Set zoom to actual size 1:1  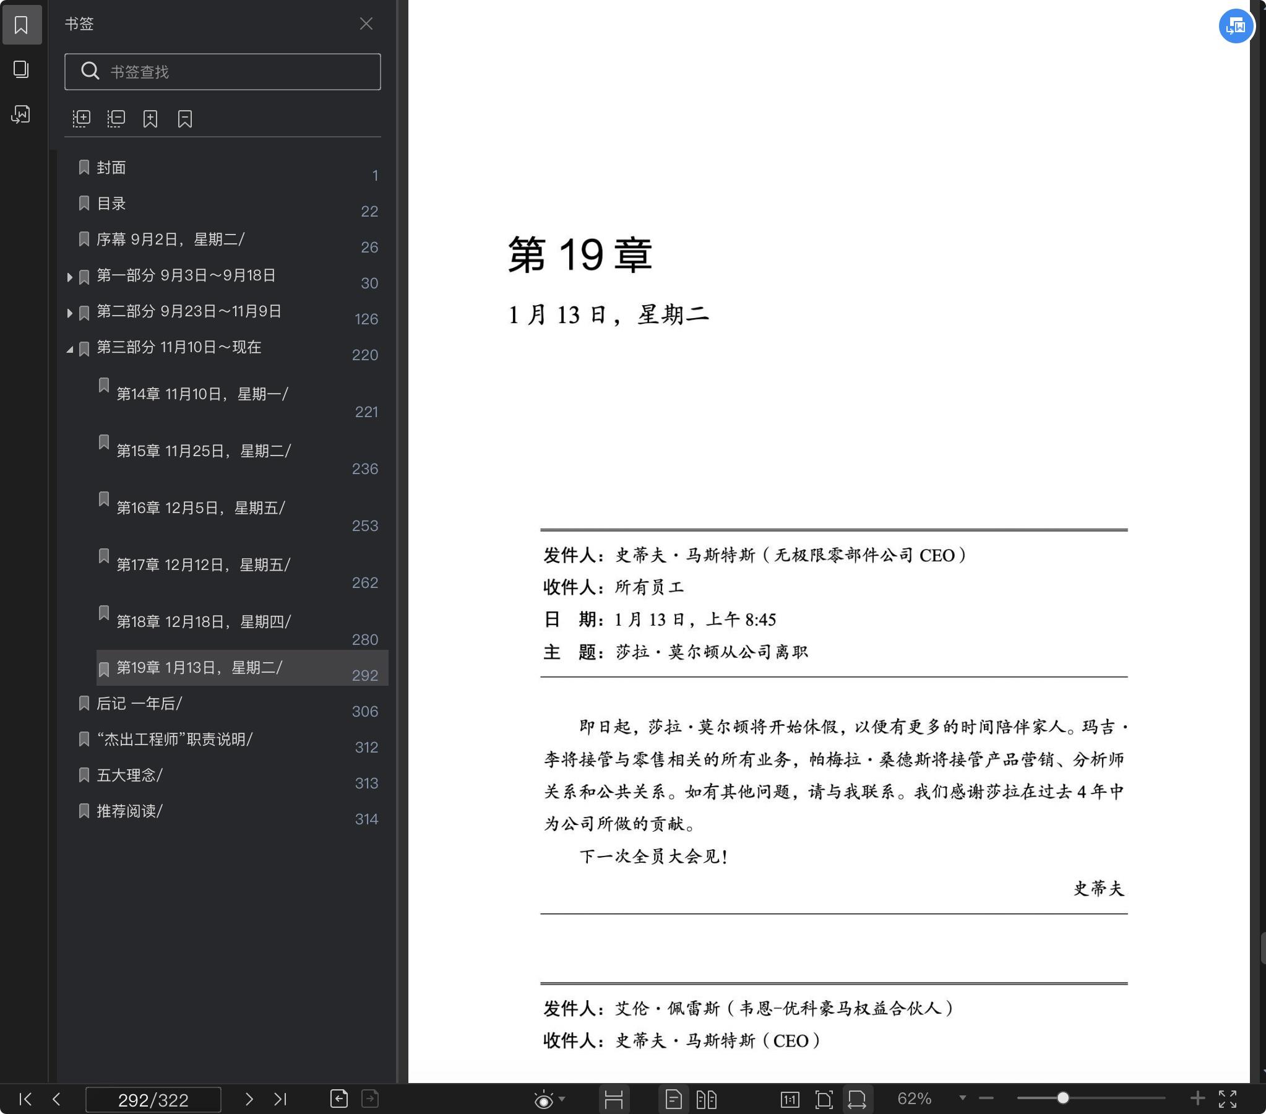[x=790, y=1100]
